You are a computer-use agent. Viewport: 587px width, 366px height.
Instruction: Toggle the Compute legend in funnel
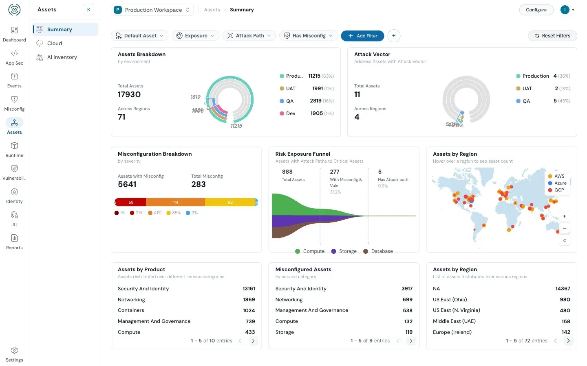(x=310, y=251)
